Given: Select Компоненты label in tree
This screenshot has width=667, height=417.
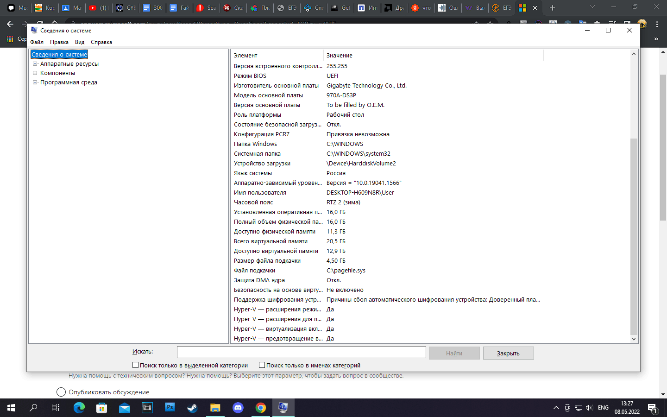Looking at the screenshot, I should click(57, 73).
